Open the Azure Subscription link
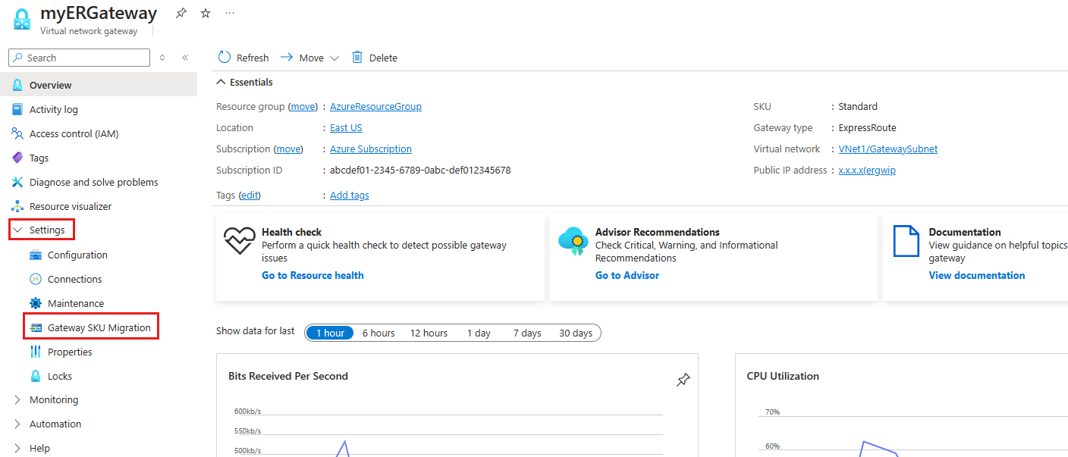 371,149
